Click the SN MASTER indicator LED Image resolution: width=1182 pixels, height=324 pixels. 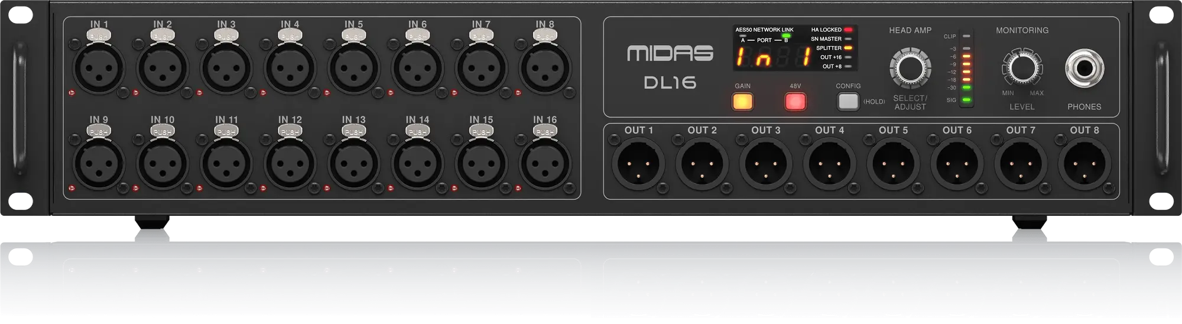[x=848, y=39]
